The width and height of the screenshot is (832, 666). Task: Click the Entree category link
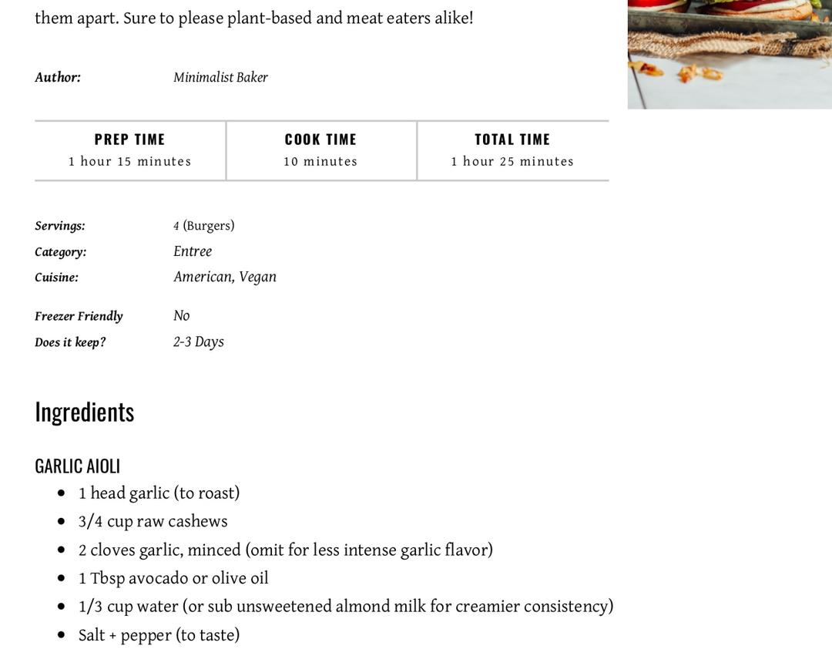click(193, 251)
